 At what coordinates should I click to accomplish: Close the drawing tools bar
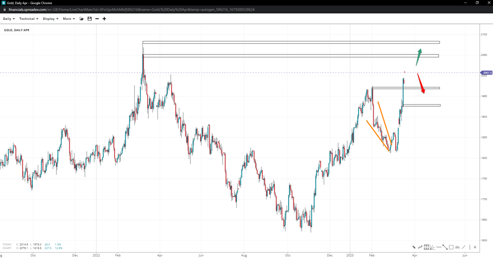click(x=475, y=247)
